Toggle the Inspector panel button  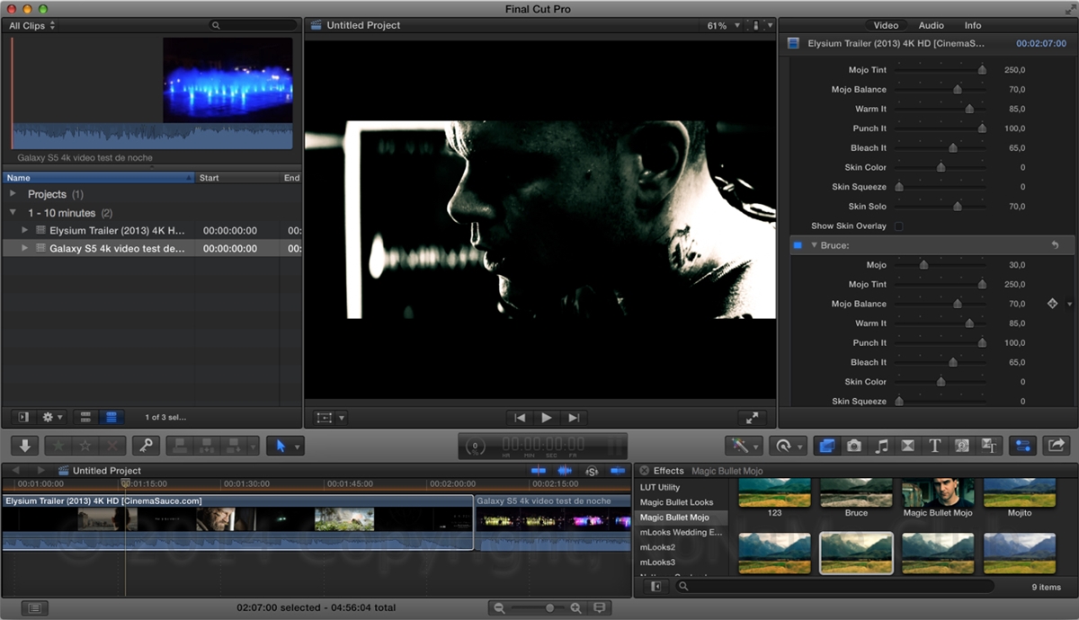1022,445
